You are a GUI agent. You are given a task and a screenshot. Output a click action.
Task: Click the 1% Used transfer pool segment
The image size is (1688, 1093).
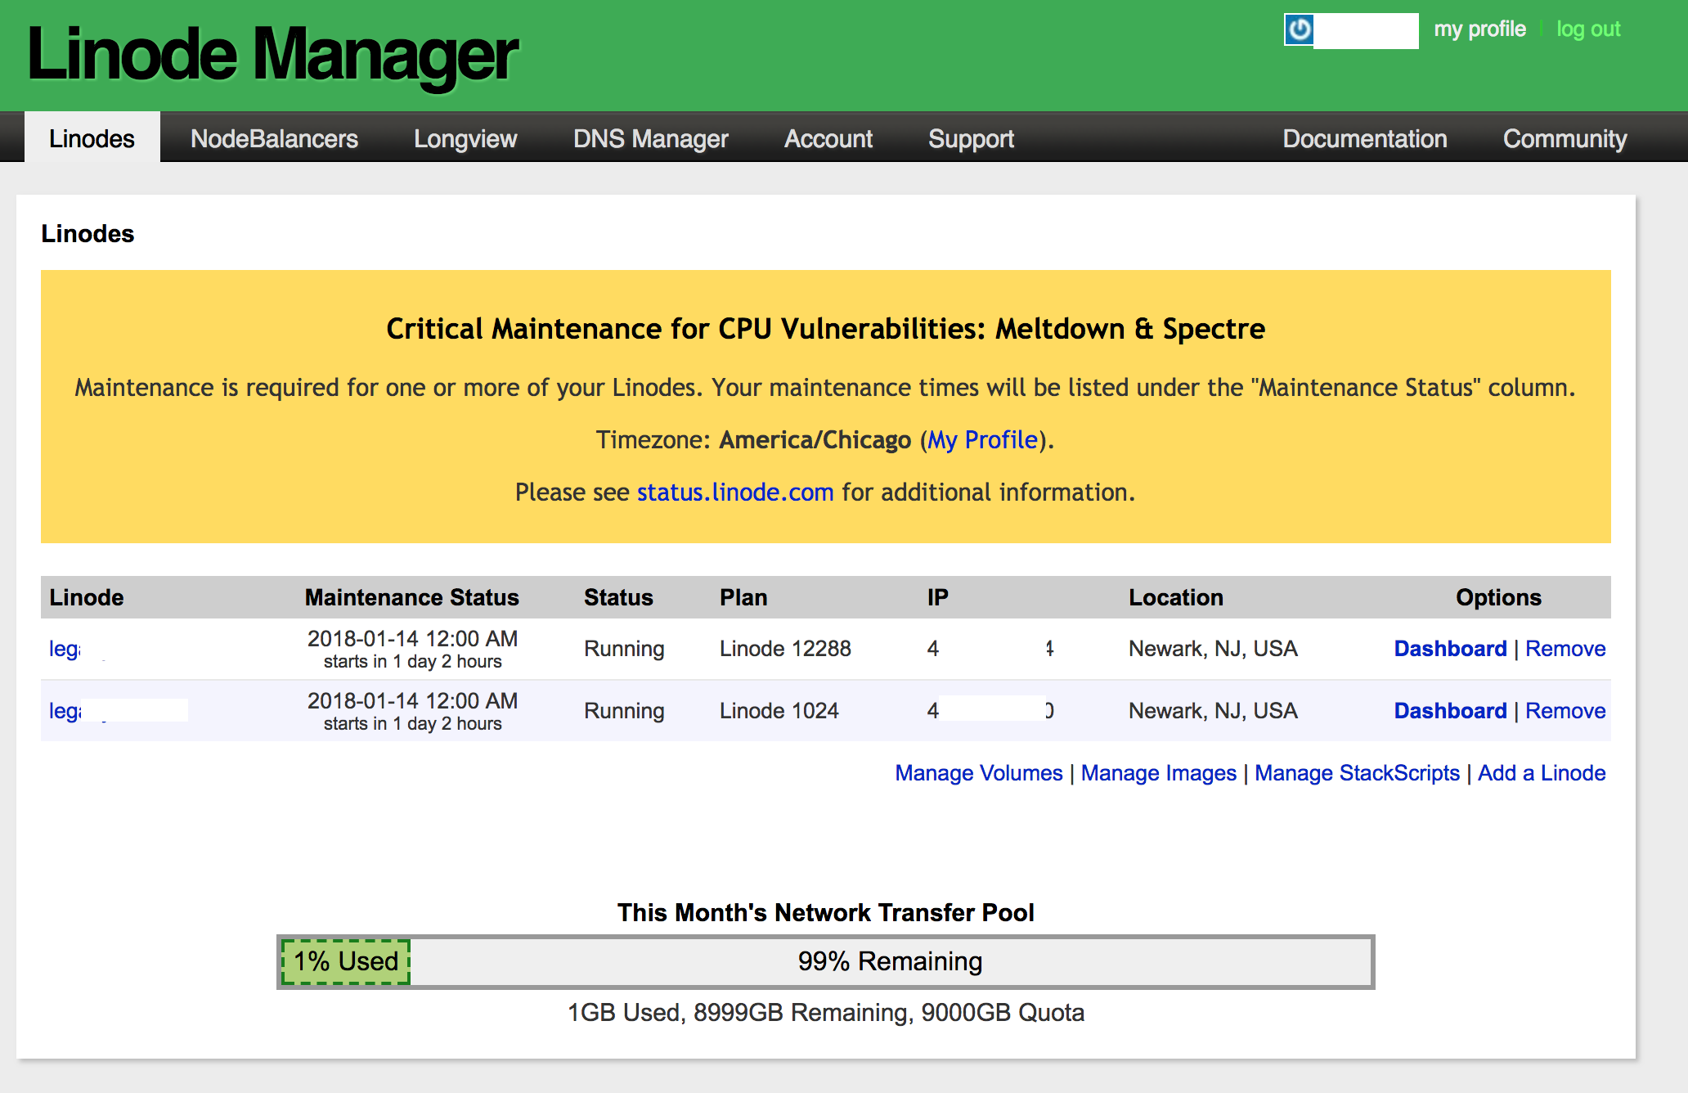coord(346,961)
